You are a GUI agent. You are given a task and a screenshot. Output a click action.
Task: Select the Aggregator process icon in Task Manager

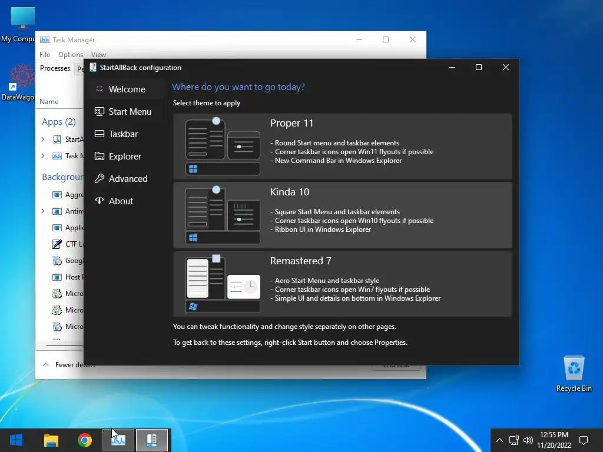tap(57, 194)
